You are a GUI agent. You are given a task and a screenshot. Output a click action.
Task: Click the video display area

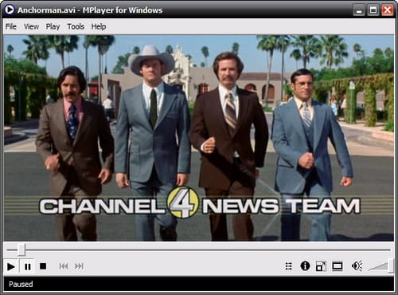(199, 138)
